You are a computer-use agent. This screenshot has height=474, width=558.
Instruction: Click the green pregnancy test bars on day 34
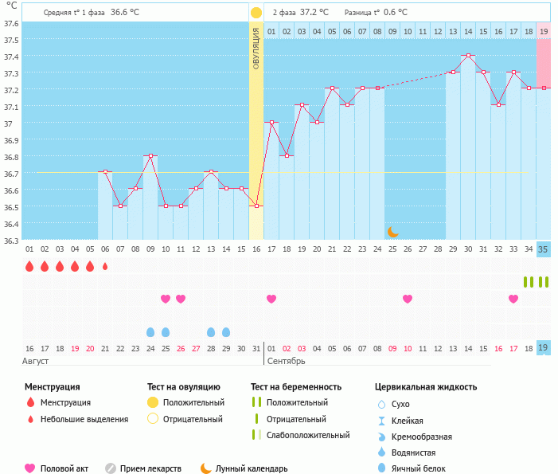(x=528, y=282)
